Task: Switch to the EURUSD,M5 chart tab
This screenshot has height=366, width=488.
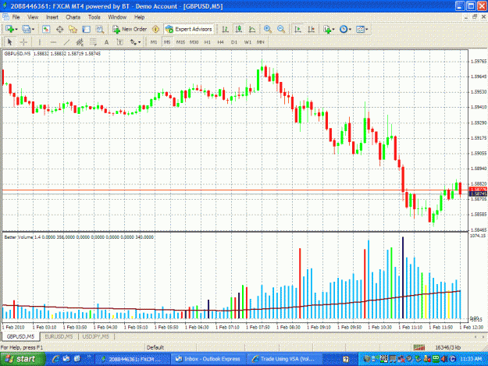Action: point(59,336)
